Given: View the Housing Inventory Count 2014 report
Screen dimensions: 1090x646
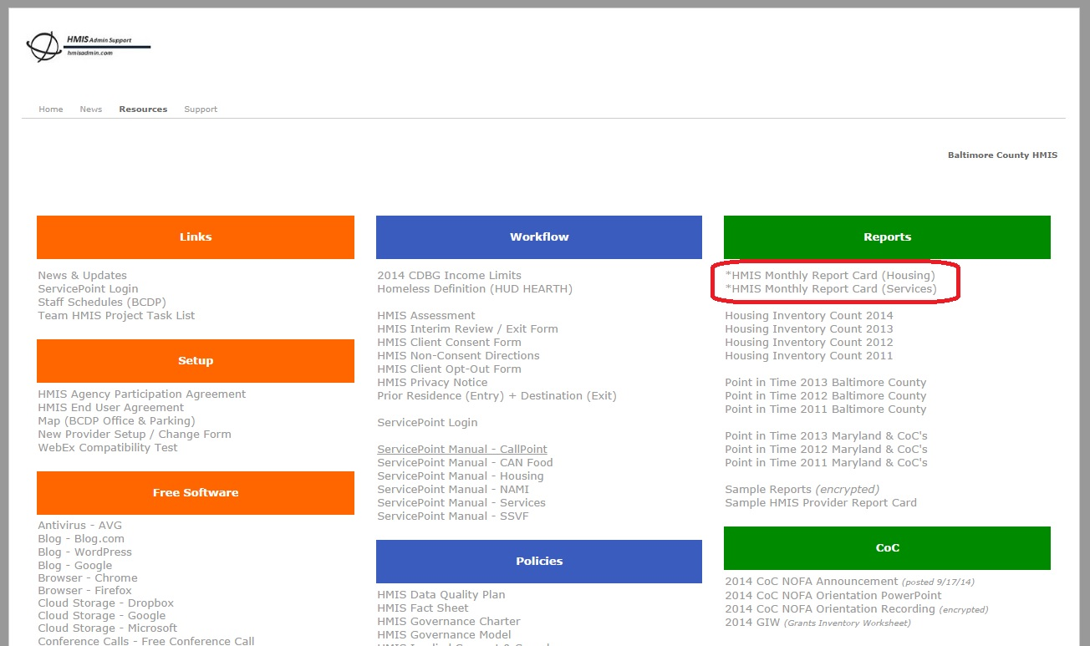Looking at the screenshot, I should [807, 315].
